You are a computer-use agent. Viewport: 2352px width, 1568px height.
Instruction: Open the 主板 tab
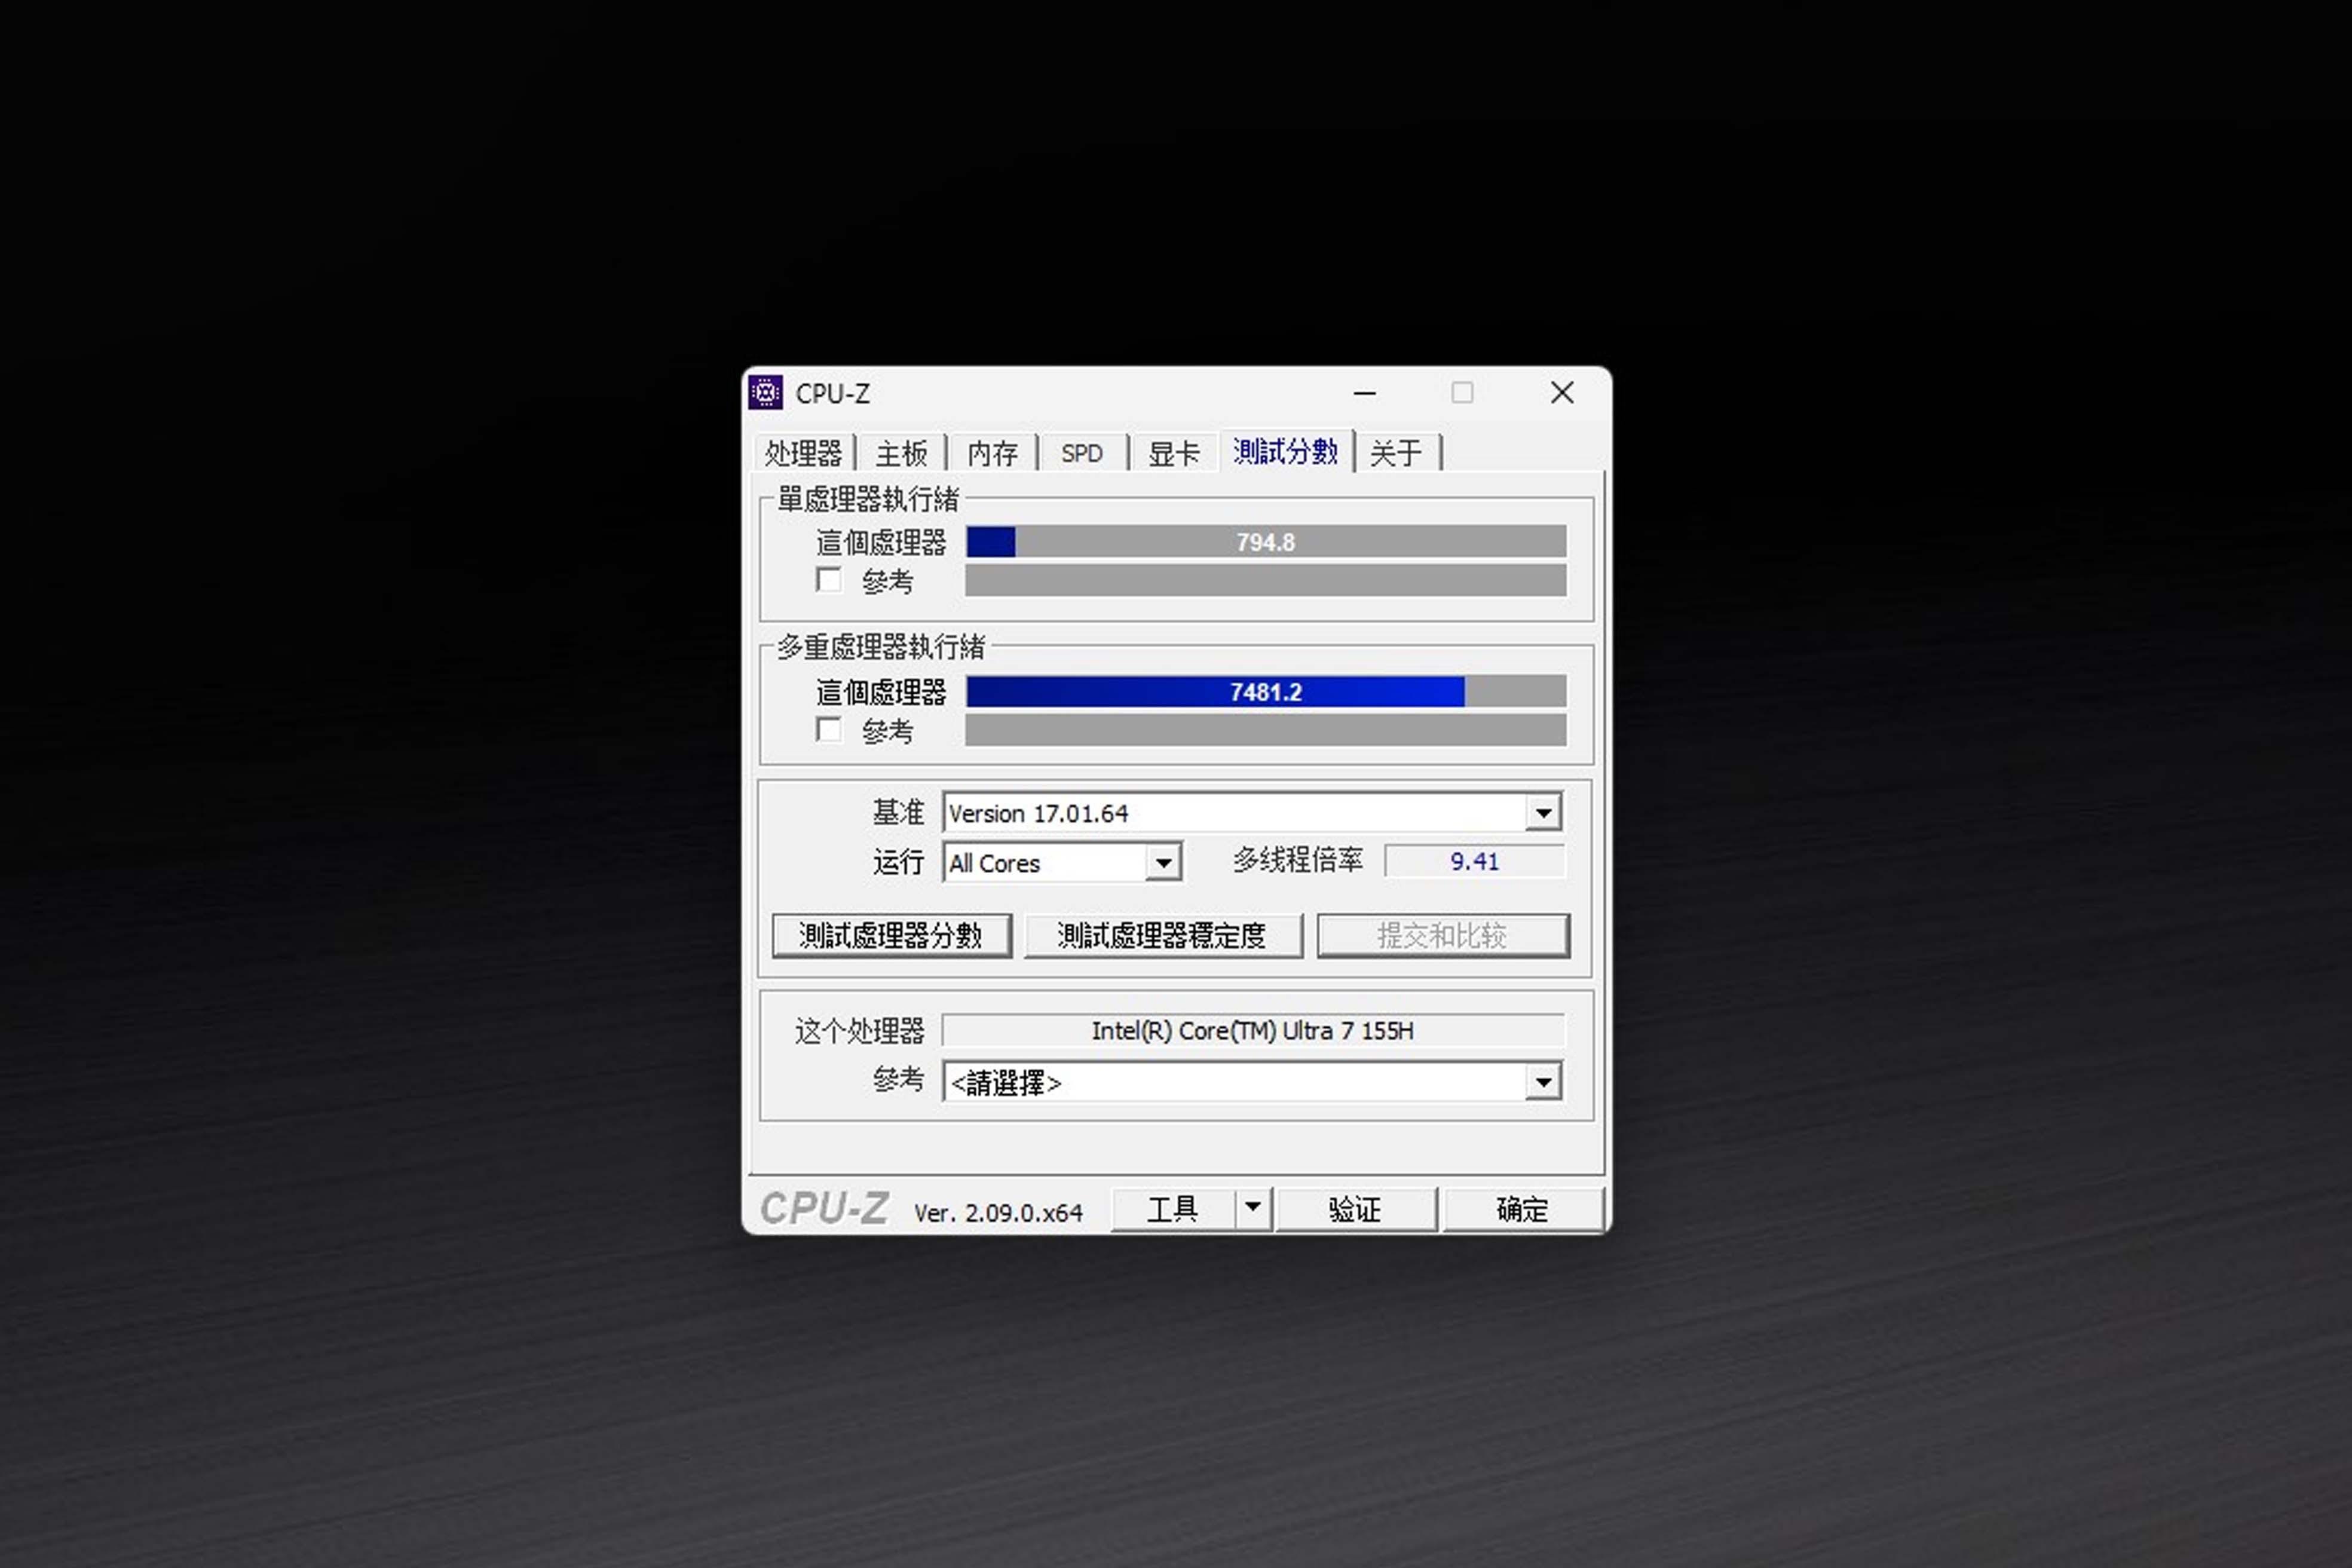click(901, 453)
